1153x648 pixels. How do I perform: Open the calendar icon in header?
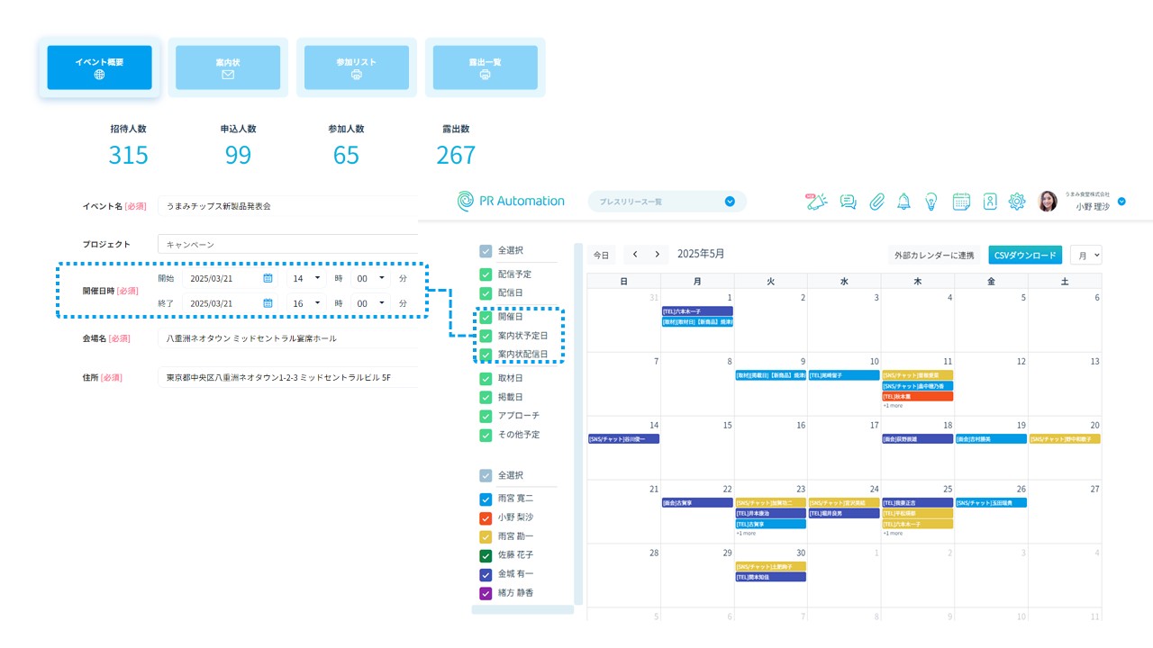[x=961, y=202]
